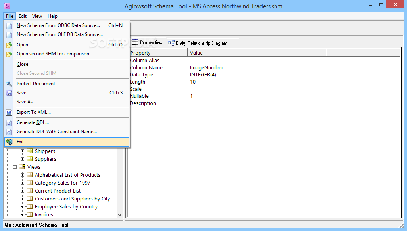The width and height of the screenshot is (407, 231).
Task: Click the Views folder icon
Action: pos(22,167)
